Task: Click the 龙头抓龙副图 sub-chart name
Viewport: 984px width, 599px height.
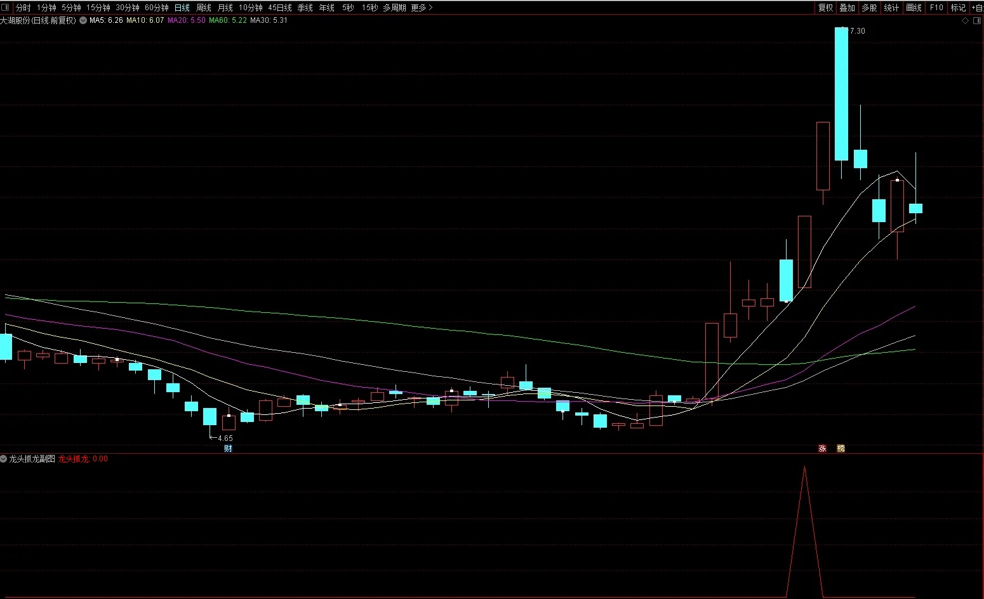Action: coord(32,459)
